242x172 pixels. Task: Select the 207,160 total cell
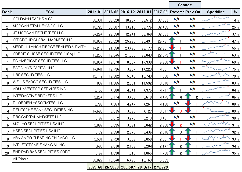(95, 166)
